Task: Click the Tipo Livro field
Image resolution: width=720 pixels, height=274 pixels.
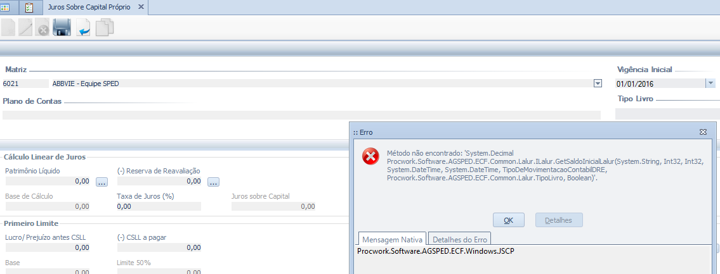Action: tap(667, 114)
